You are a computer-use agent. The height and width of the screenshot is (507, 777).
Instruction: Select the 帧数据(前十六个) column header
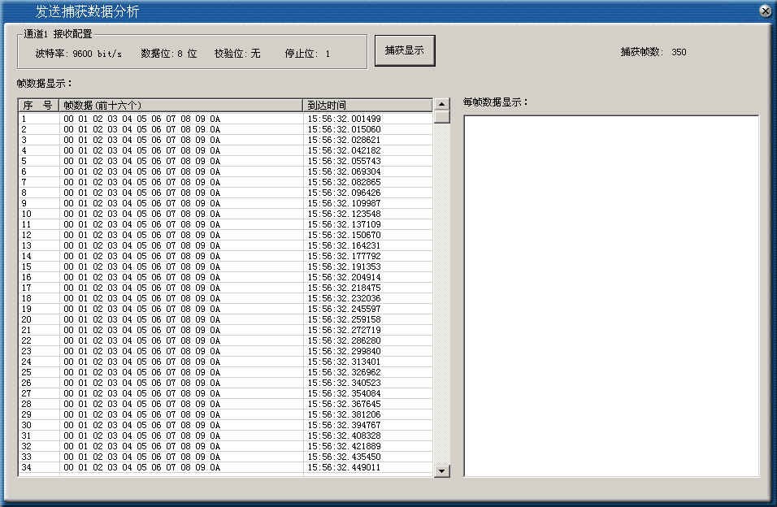181,105
